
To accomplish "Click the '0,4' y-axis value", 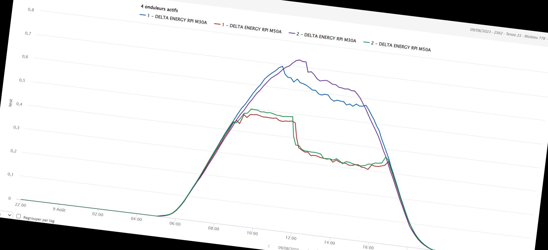I will 19,104.
